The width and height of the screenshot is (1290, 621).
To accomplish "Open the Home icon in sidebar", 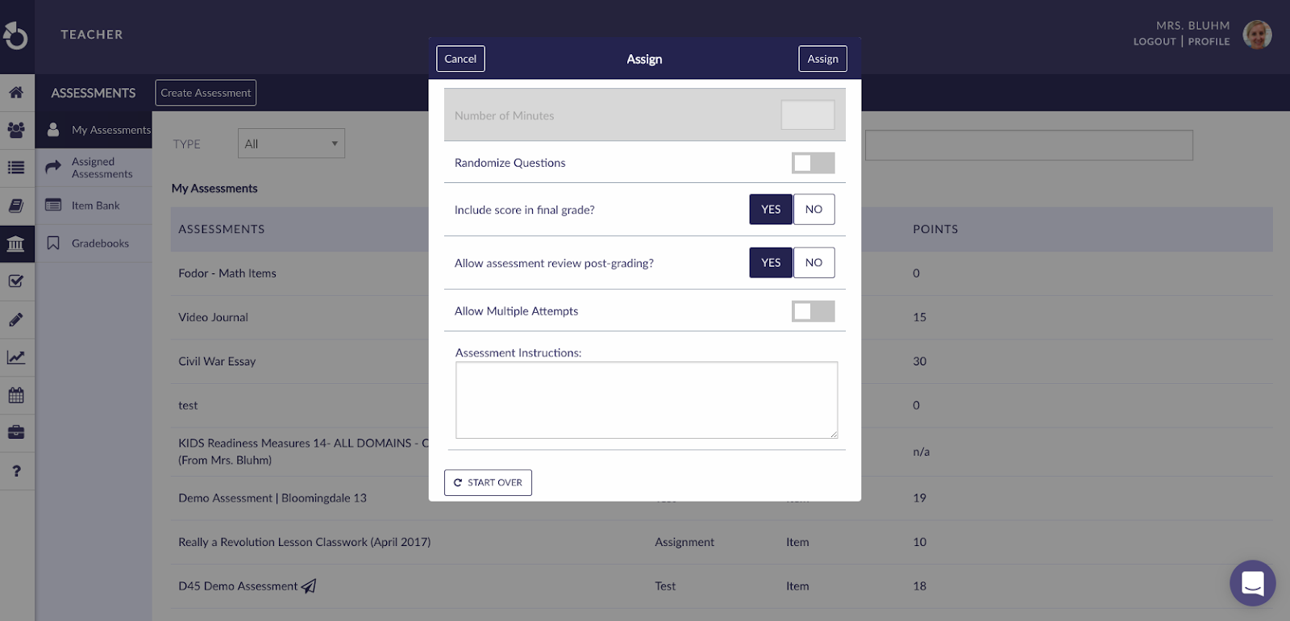I will [x=16, y=92].
